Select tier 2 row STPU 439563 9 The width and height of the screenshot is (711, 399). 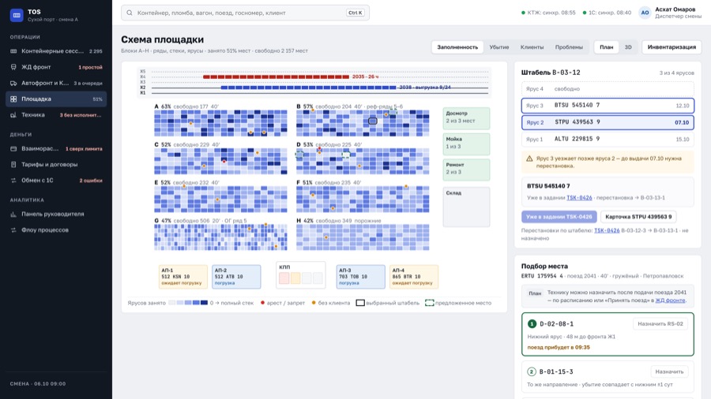(608, 122)
